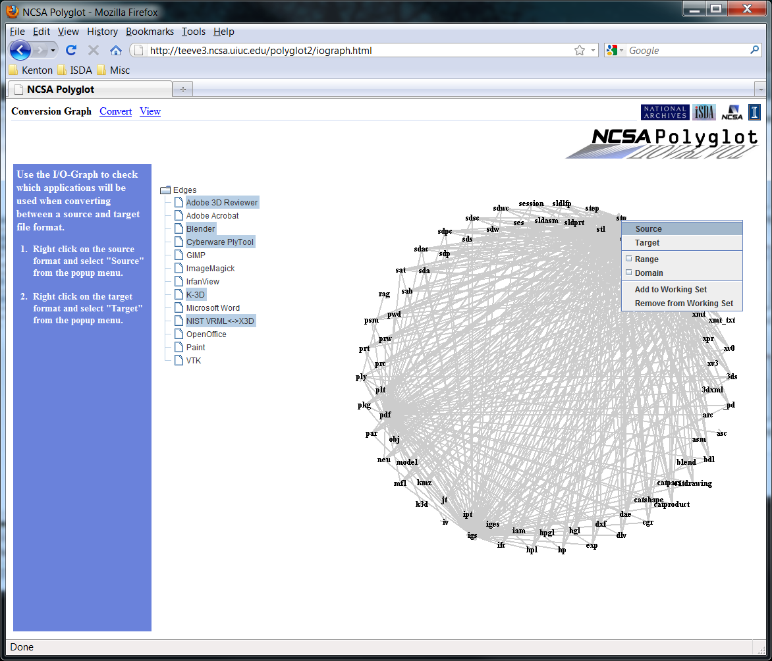Select Microsoft Word in the Edges list
This screenshot has height=661, width=772.
213,307
